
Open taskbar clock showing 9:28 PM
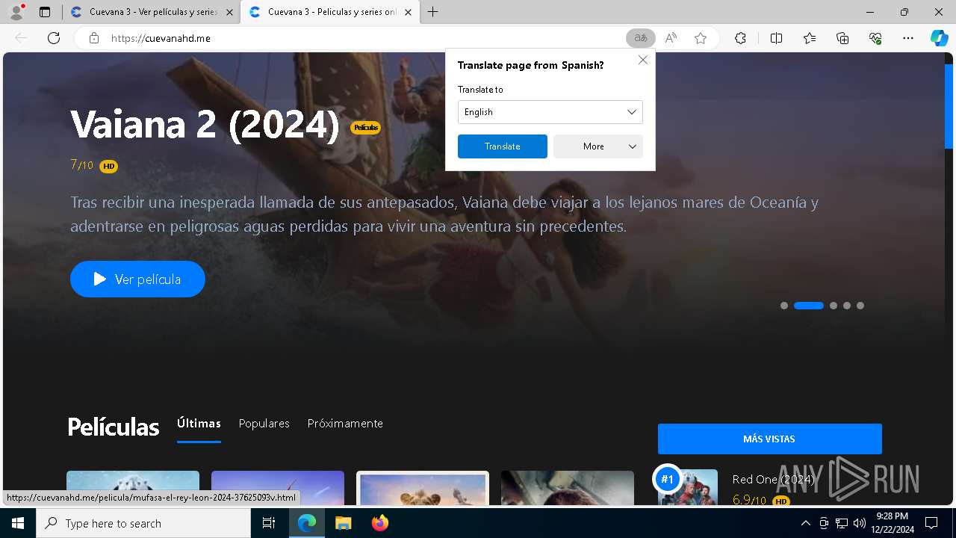[x=892, y=523]
